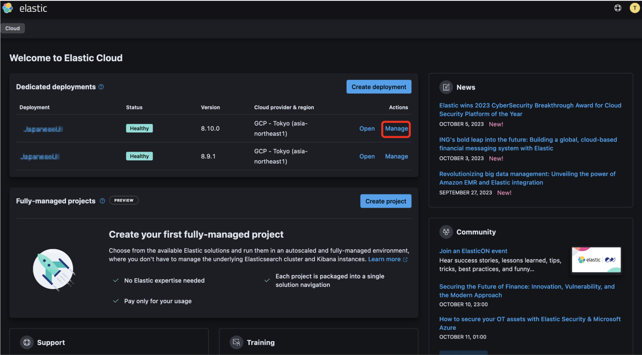
Task: Click the News section edit icon
Action: point(446,87)
